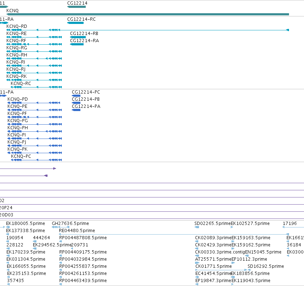Select protein label KCNQ-PC
Viewport: 304px width, 286px height.
point(21,156)
